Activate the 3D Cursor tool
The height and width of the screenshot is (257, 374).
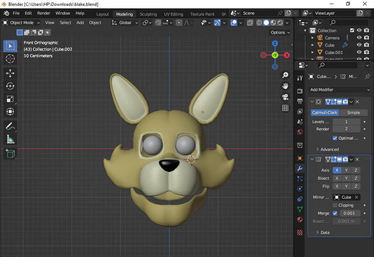[10, 58]
